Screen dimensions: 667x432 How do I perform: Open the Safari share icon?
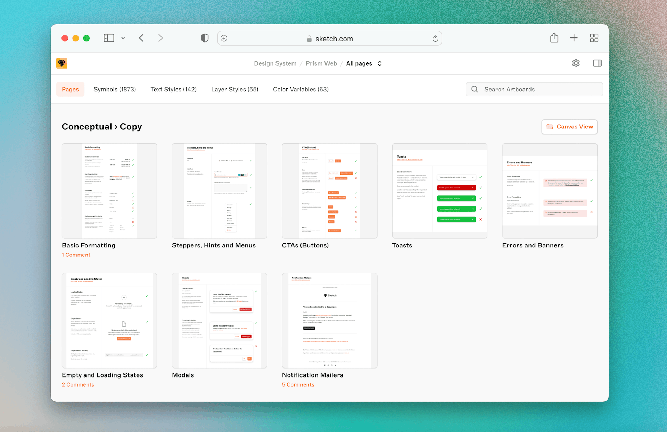coord(554,38)
